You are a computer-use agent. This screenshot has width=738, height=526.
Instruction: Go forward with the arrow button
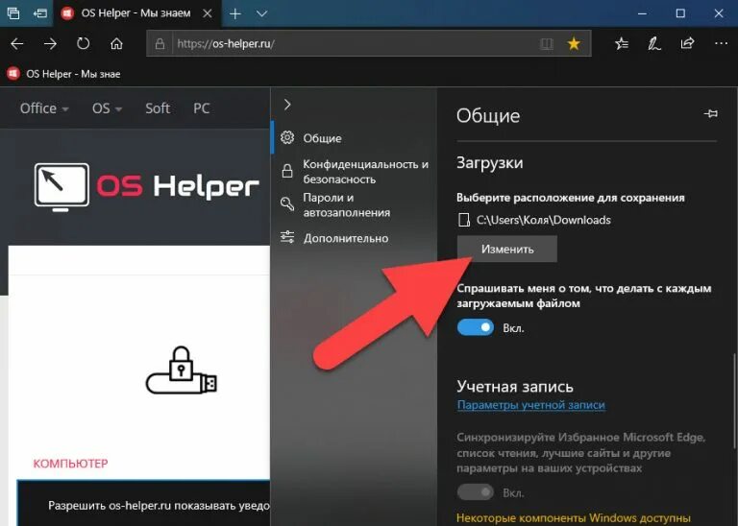(50, 44)
